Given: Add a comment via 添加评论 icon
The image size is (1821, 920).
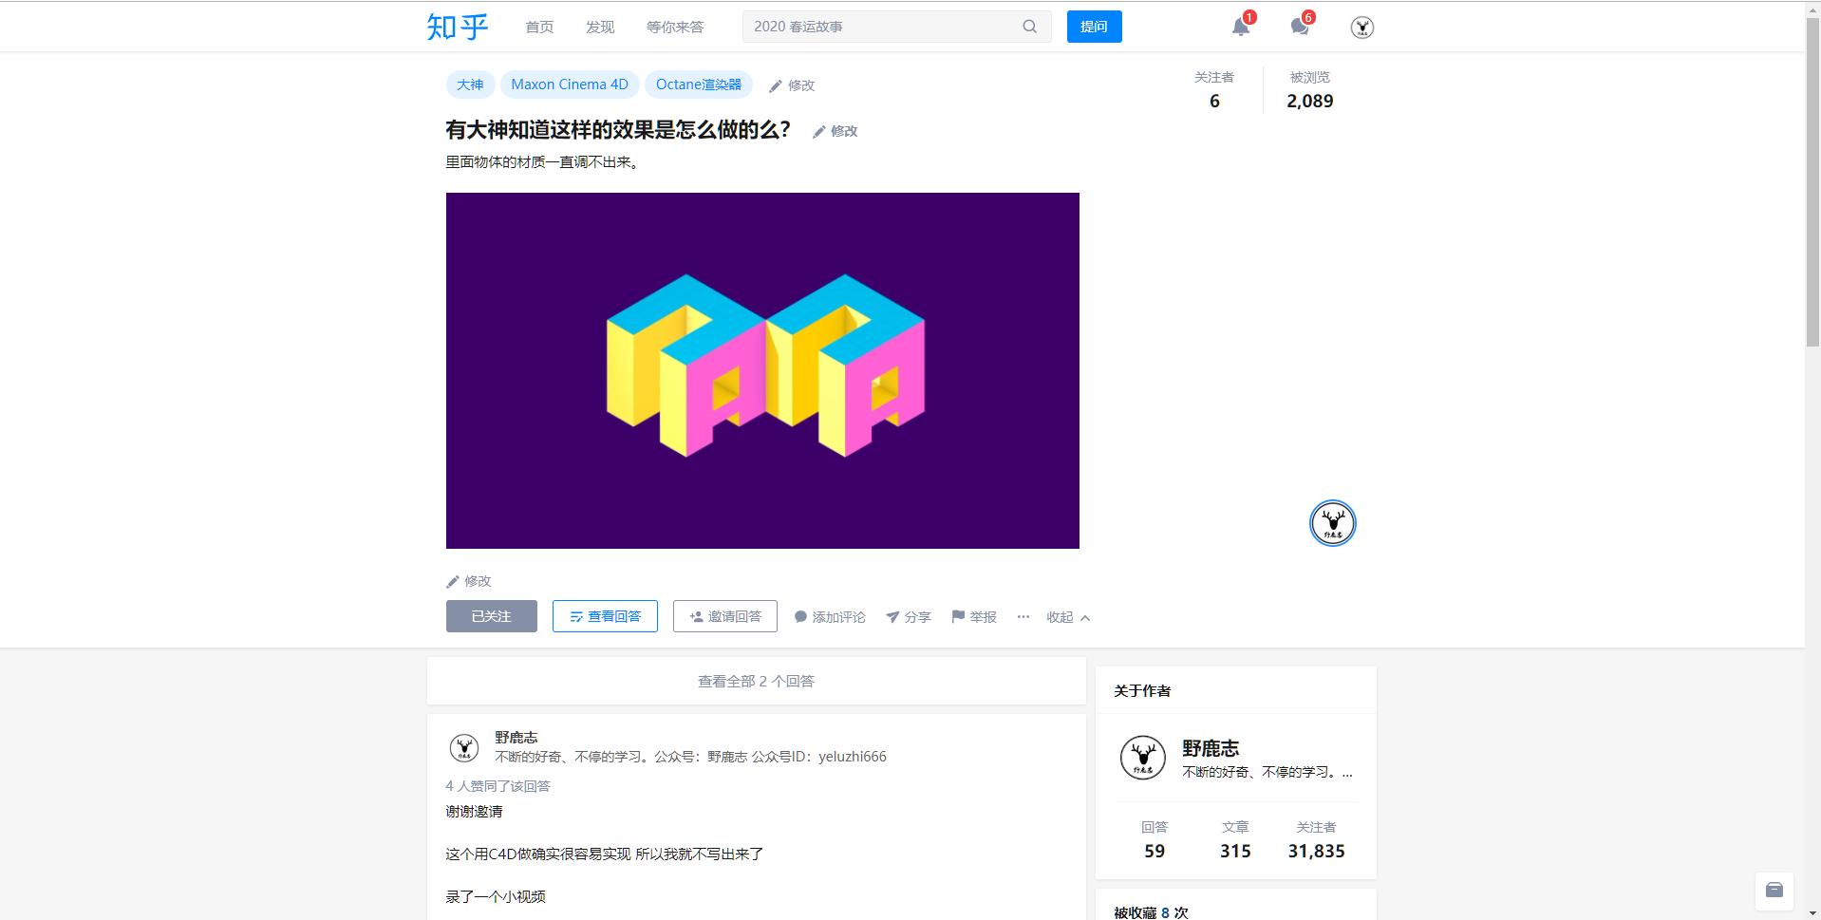Looking at the screenshot, I should click(x=829, y=616).
